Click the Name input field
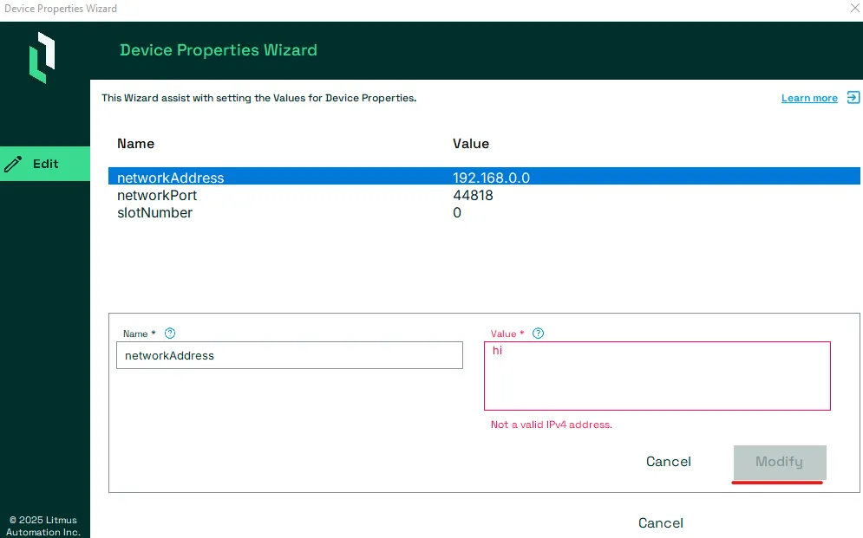Image resolution: width=863 pixels, height=538 pixels. [x=290, y=355]
